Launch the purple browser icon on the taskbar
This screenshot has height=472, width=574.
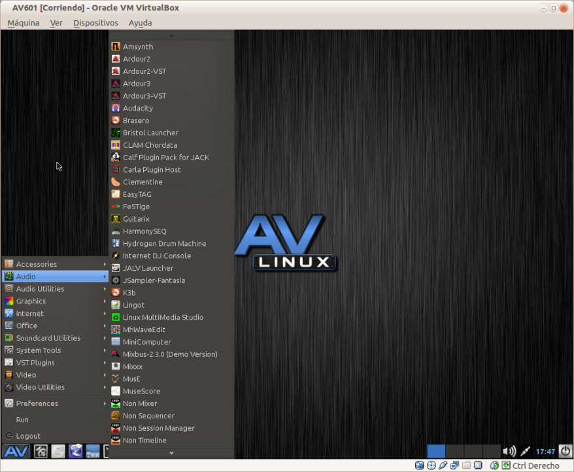coord(75,451)
